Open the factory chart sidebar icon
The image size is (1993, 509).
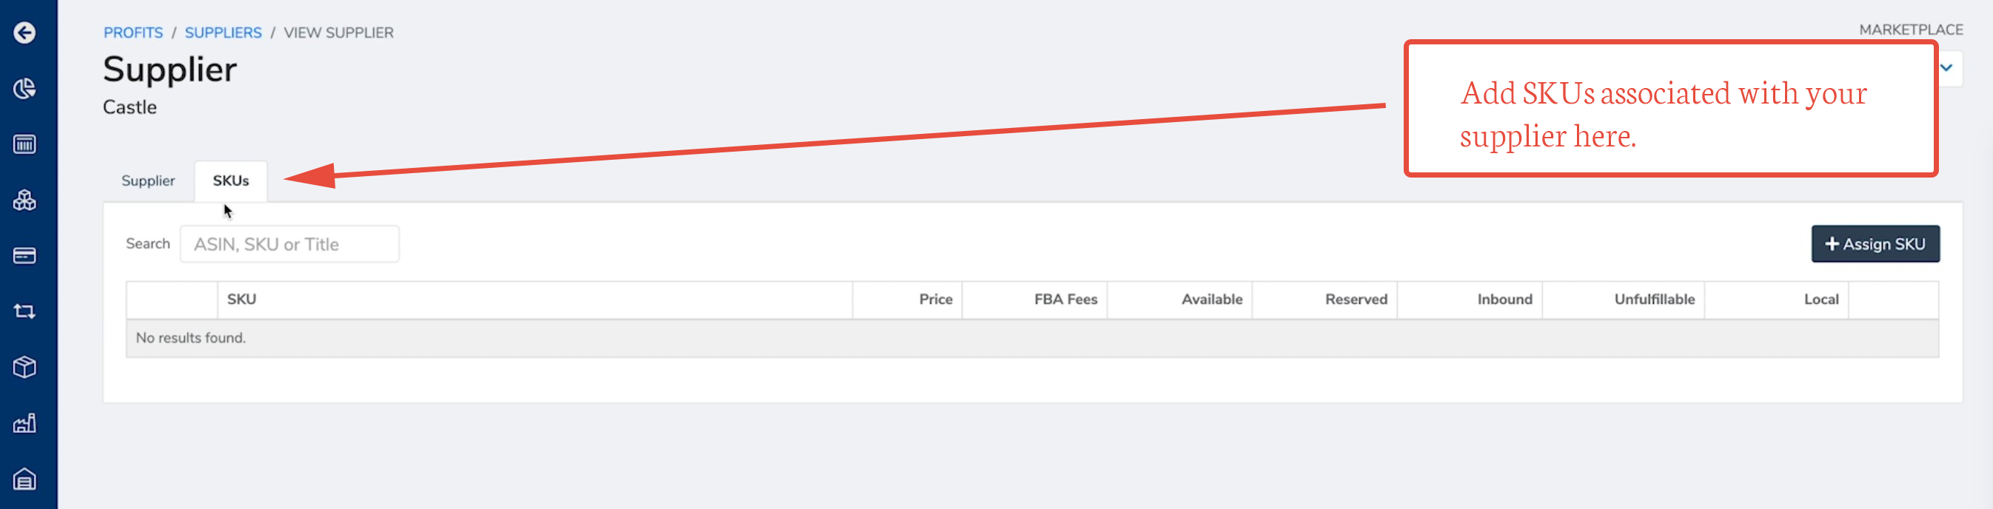point(24,423)
